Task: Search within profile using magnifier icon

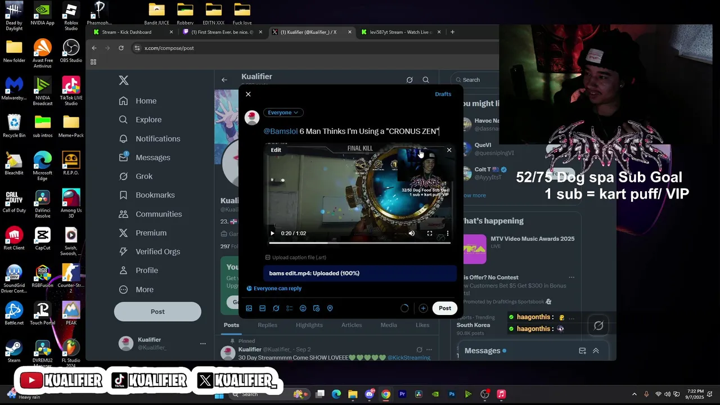Action: pos(426,80)
